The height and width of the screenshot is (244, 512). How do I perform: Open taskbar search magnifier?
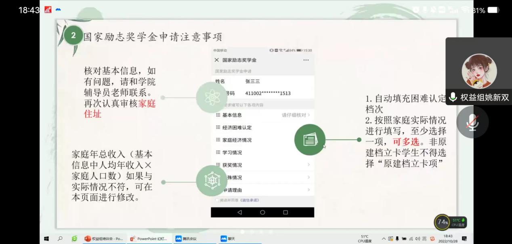point(60,239)
